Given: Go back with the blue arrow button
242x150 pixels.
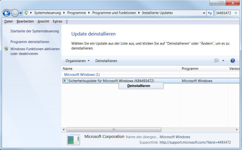Looking at the screenshot, I should (7, 13).
